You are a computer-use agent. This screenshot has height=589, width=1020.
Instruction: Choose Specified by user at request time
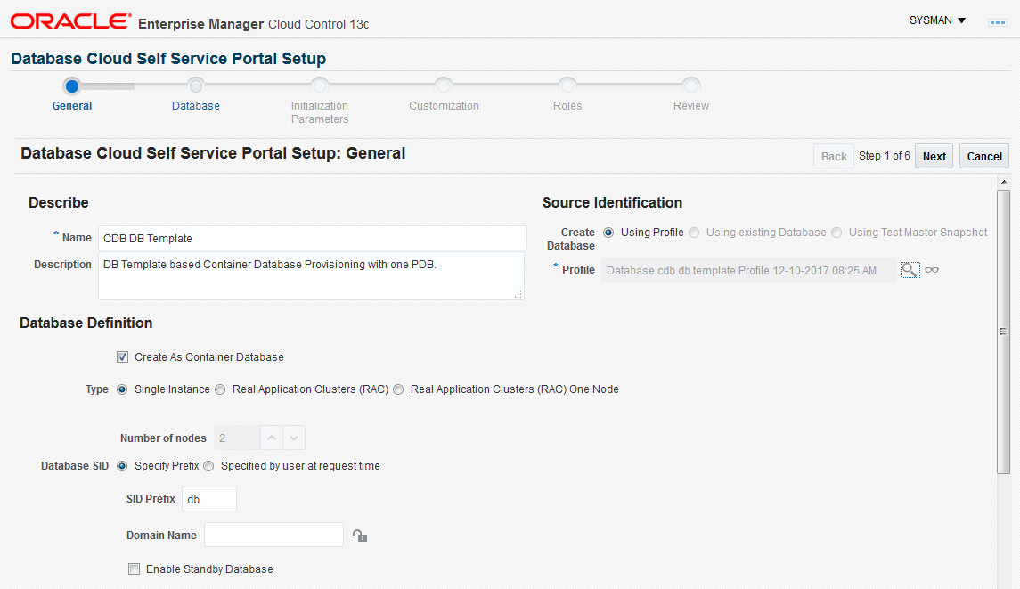[x=208, y=466]
